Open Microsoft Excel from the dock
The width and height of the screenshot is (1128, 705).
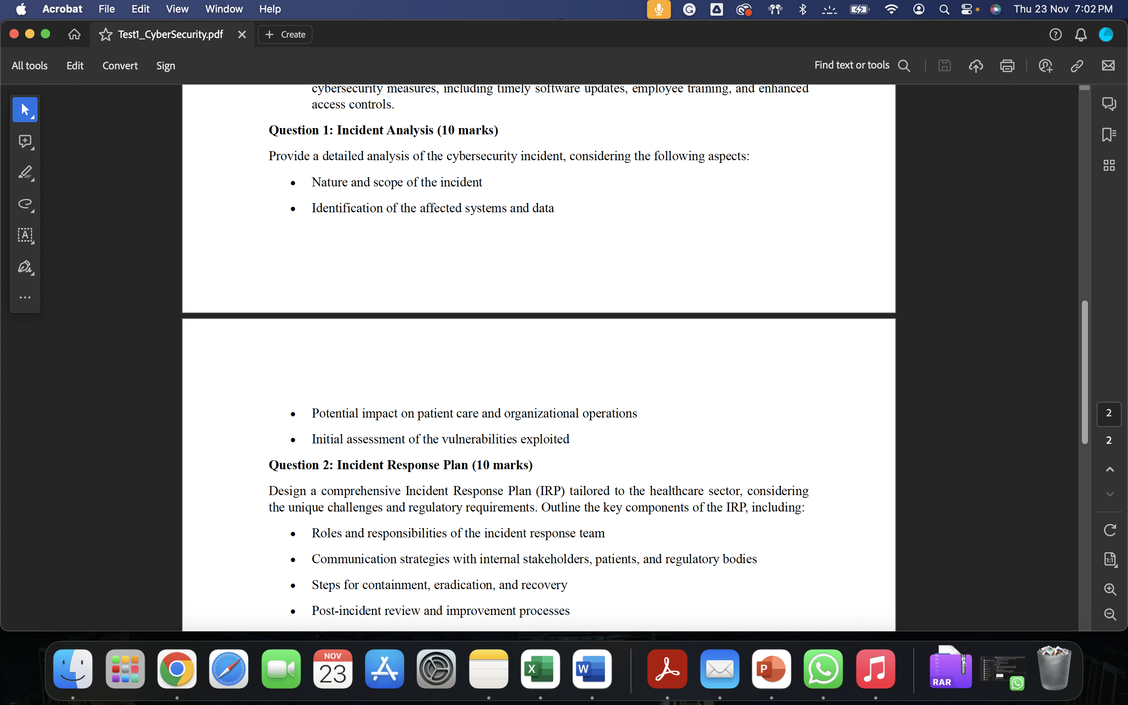(x=540, y=669)
